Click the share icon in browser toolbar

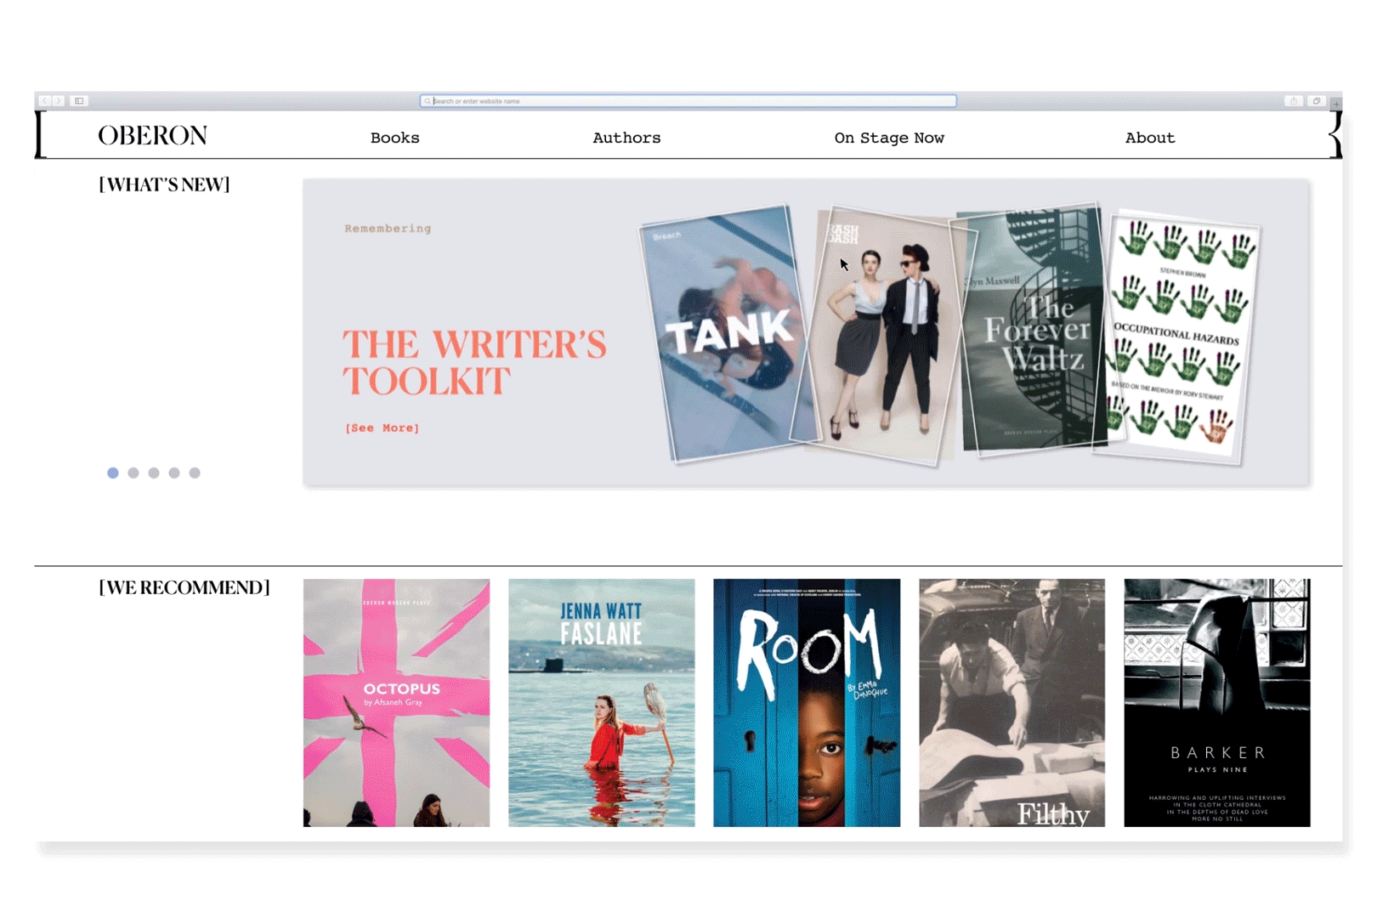point(1294,101)
